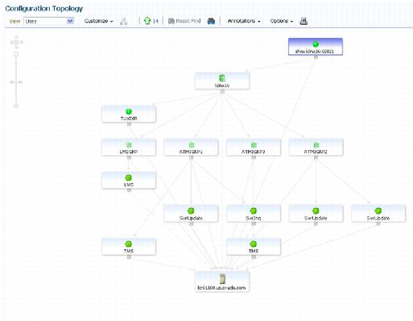This screenshot has width=413, height=321.
Task: Select the TUXDIR node
Action: click(x=129, y=114)
